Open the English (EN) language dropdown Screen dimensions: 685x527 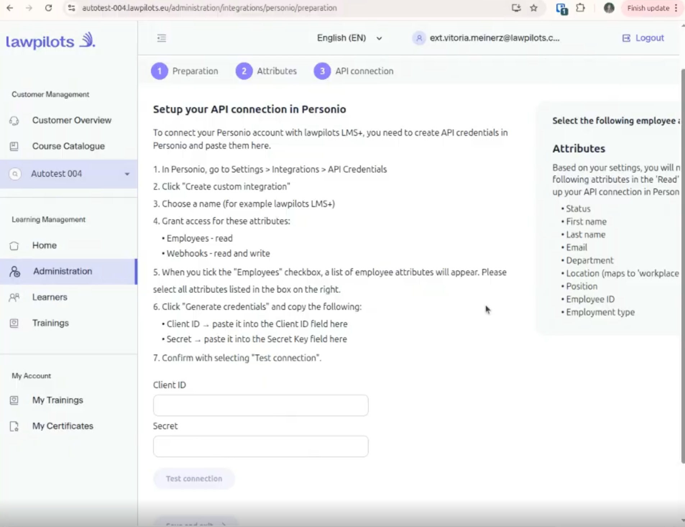pos(349,38)
